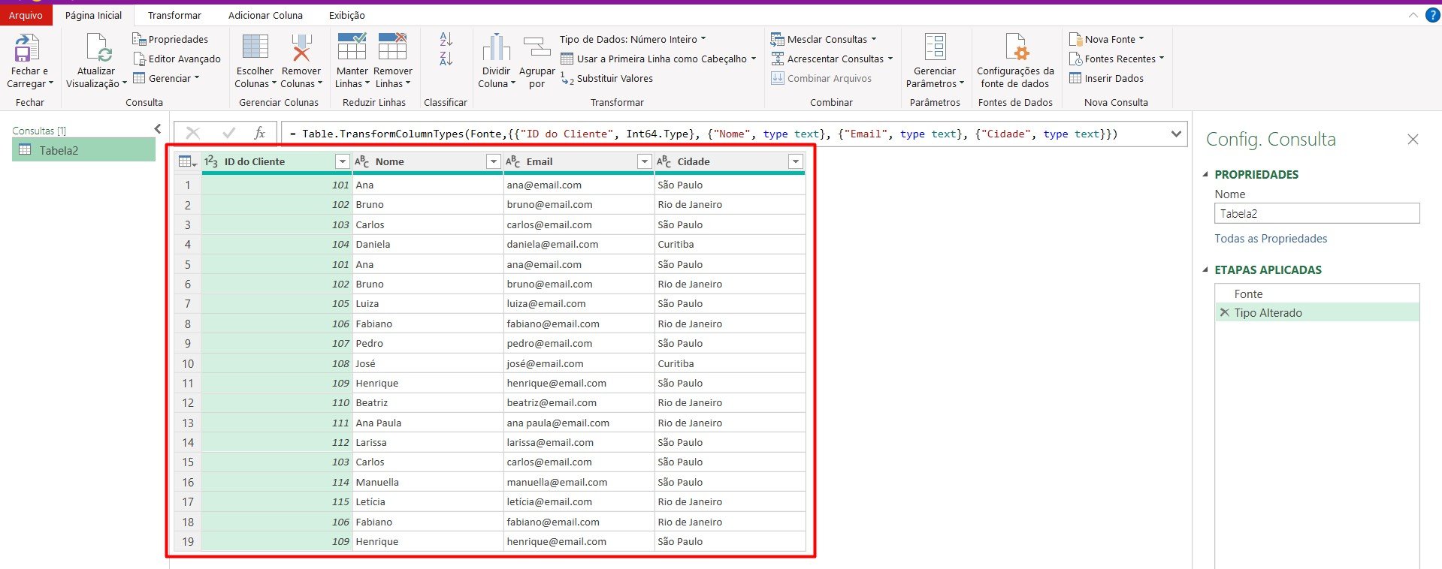Click Substituir Valores
This screenshot has height=569, width=1442.
607,79
